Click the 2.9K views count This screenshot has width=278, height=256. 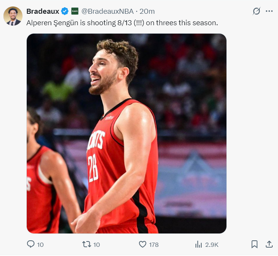coord(212,245)
